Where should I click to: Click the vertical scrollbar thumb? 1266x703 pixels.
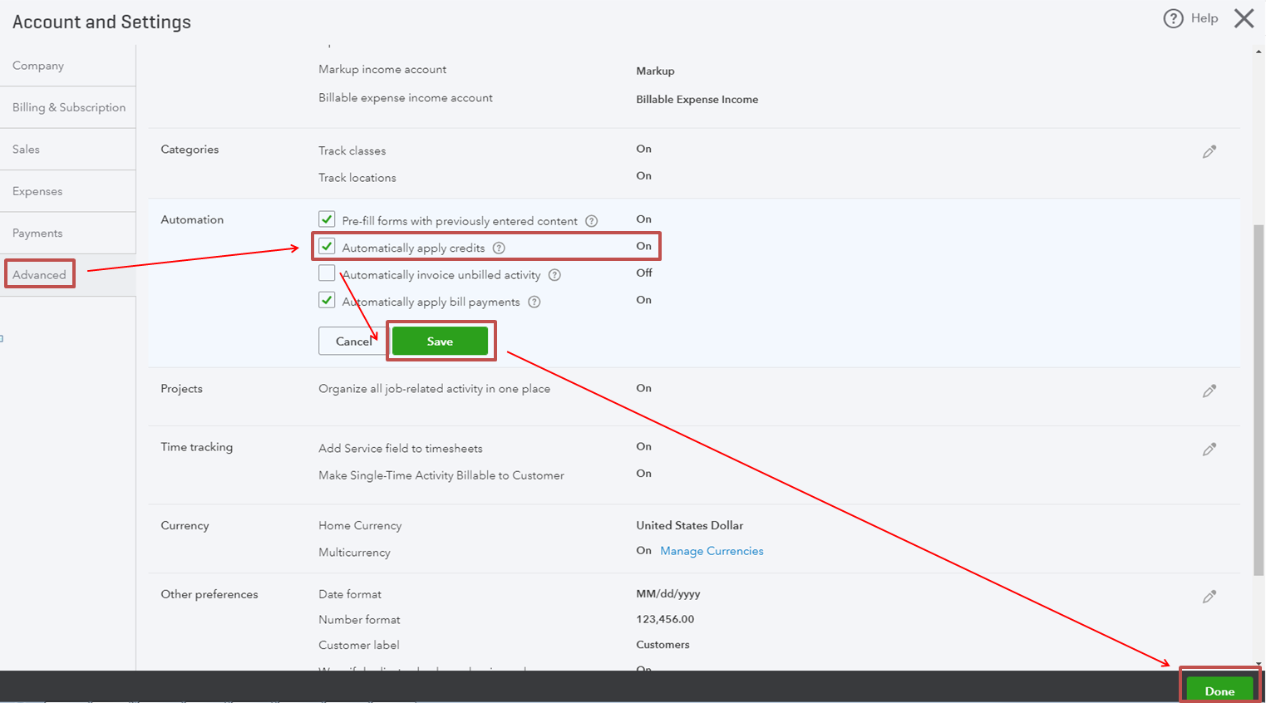coord(1259,400)
